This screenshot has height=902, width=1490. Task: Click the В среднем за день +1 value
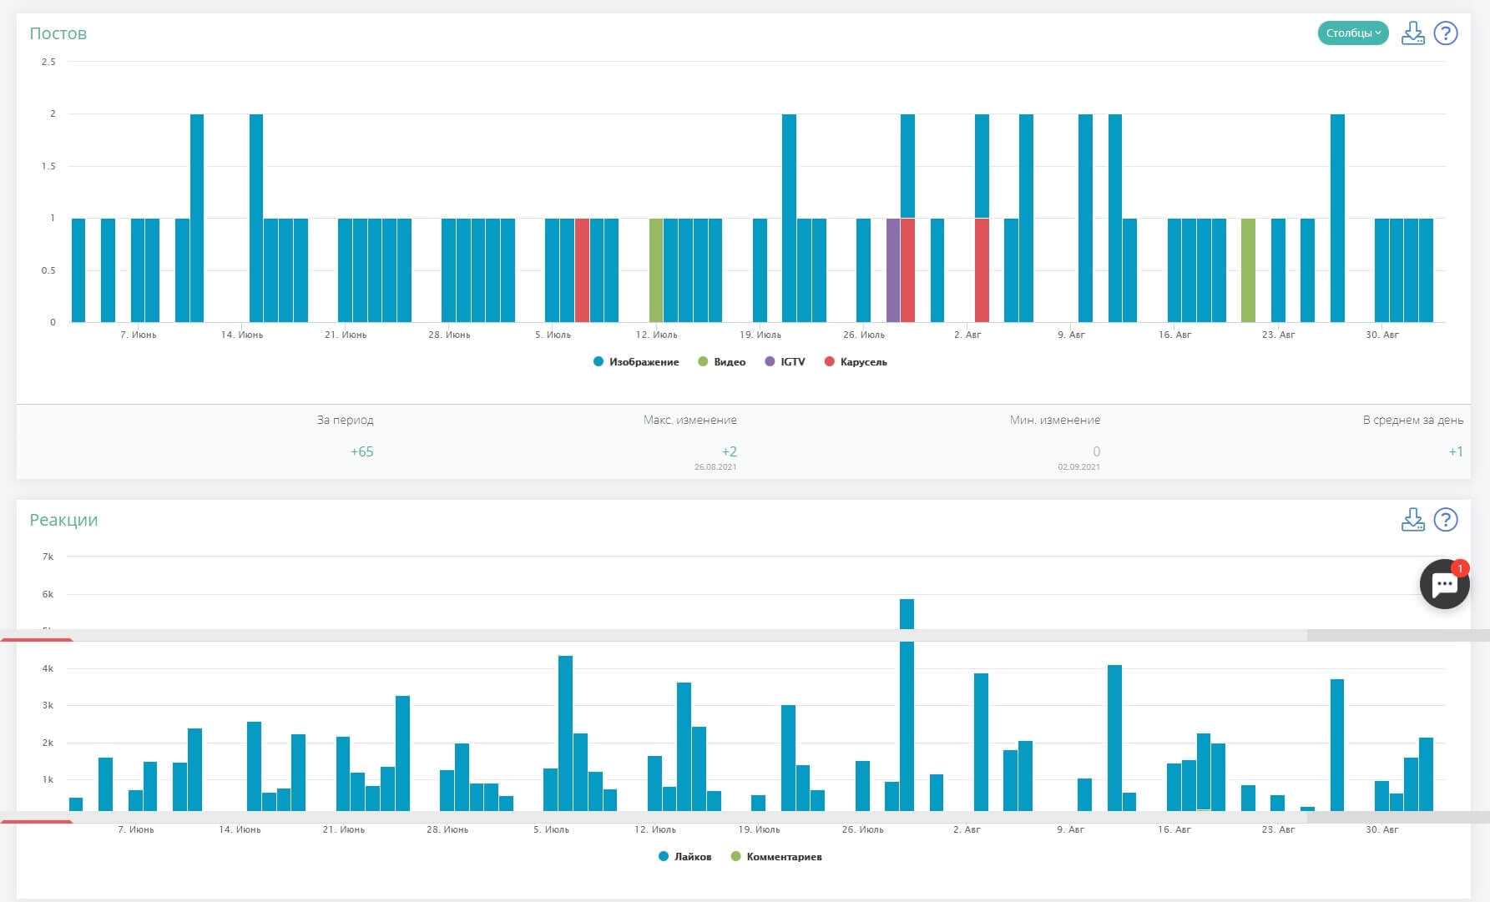pos(1455,452)
